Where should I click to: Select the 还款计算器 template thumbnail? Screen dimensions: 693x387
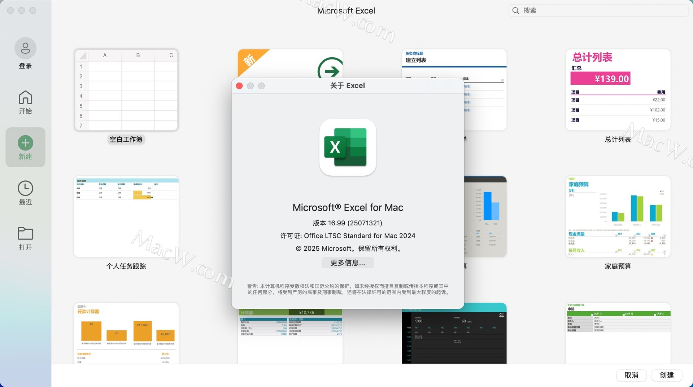click(x=126, y=333)
